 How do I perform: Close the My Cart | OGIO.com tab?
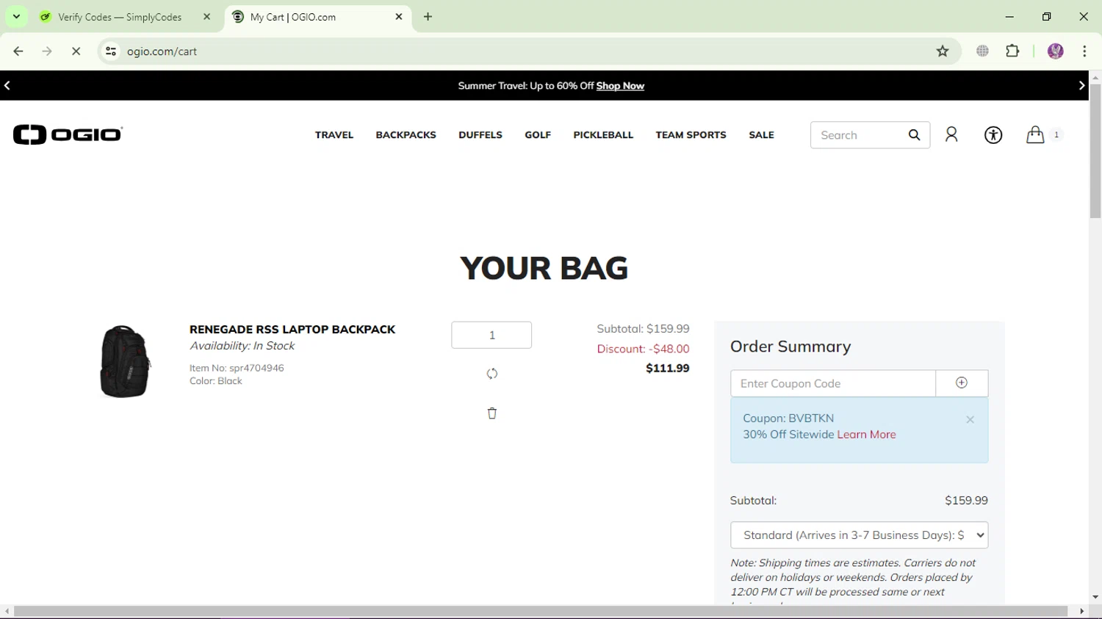pyautogui.click(x=399, y=17)
